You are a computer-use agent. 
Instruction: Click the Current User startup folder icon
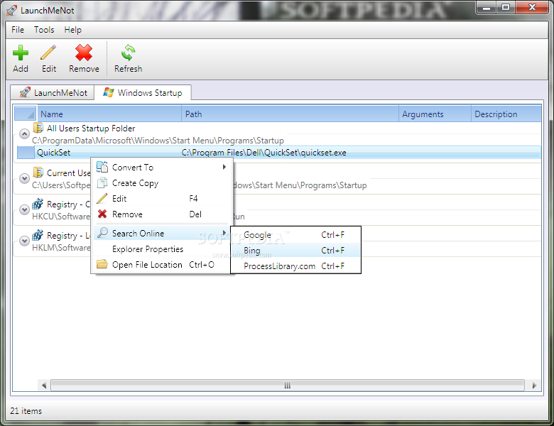click(x=38, y=173)
